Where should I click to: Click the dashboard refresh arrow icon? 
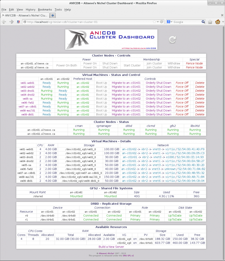point(172,40)
